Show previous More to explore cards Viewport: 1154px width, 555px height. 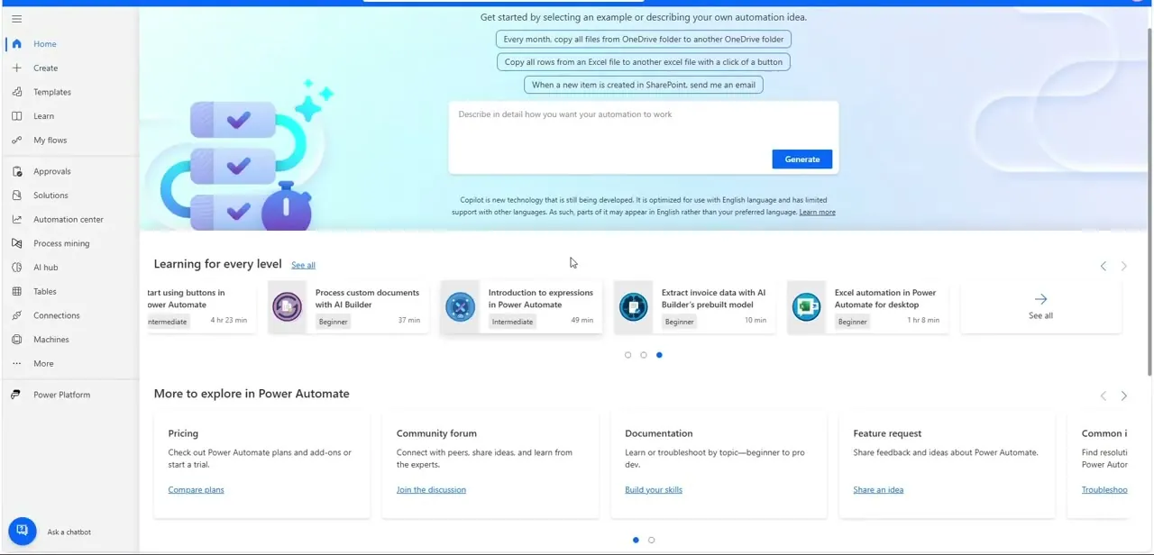click(1104, 396)
